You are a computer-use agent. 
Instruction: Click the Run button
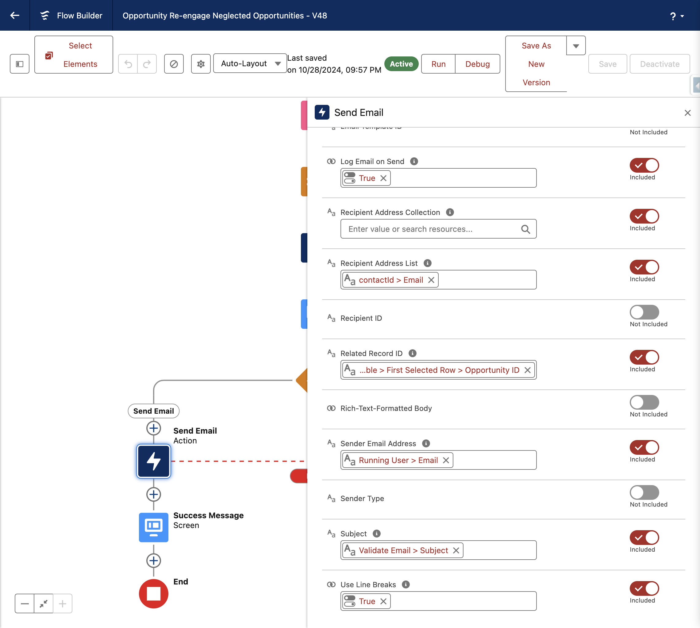(438, 64)
